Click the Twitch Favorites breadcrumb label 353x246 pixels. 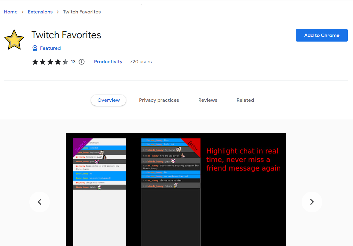click(x=82, y=12)
